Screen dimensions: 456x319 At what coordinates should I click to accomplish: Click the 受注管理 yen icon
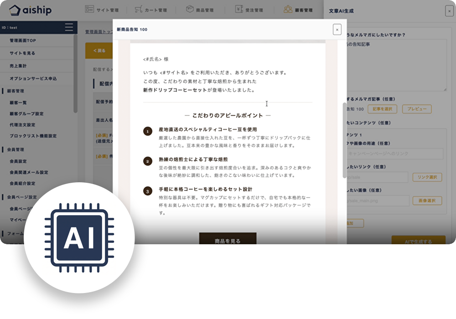pos(239,9)
